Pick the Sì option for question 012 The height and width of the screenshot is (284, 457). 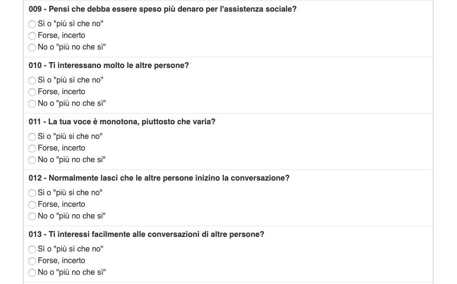click(x=32, y=193)
